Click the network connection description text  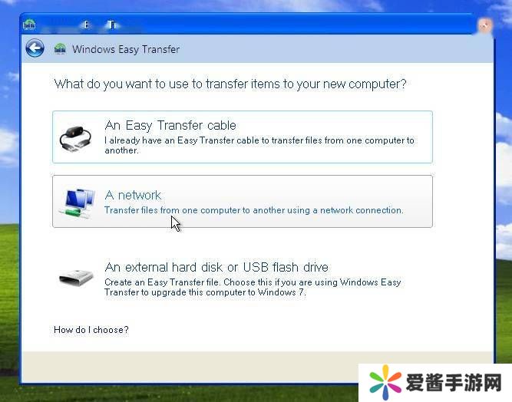click(254, 210)
